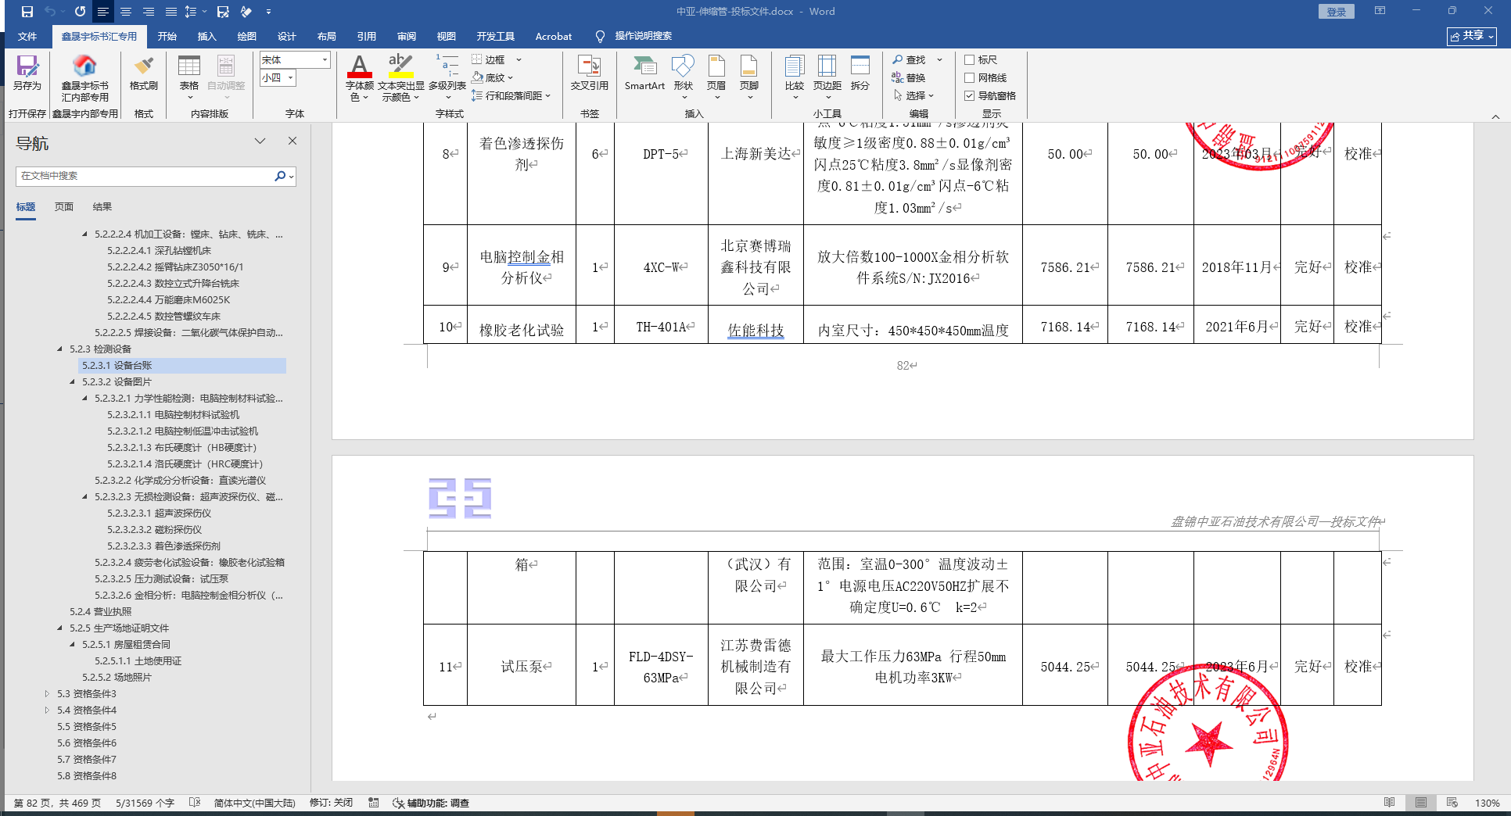Open the font name 宋体 dropdown
This screenshot has height=816, width=1511.
pos(325,59)
